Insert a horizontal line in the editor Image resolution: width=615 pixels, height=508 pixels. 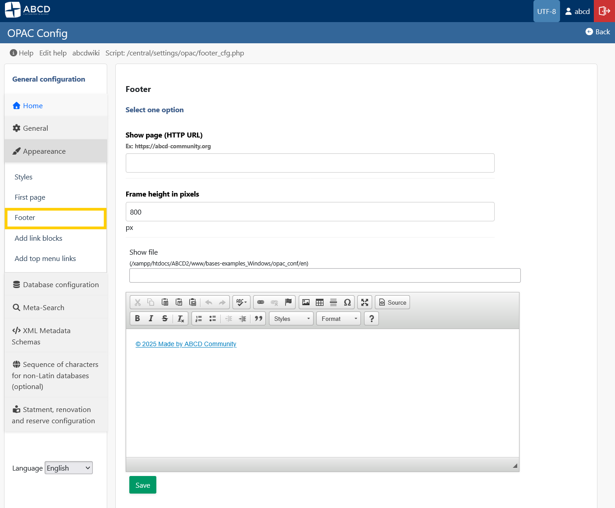click(x=333, y=302)
